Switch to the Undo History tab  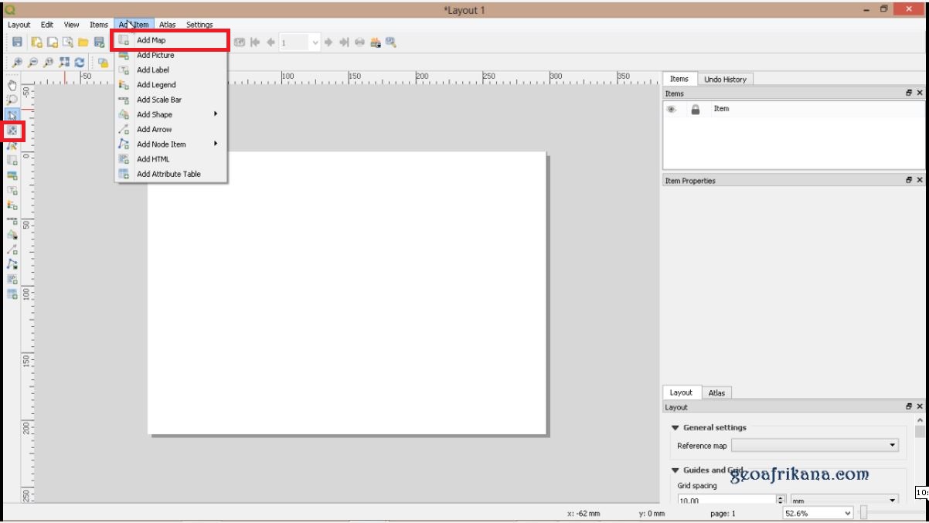tap(725, 79)
